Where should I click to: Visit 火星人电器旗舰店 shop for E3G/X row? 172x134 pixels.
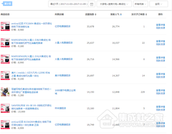tap(64, 59)
